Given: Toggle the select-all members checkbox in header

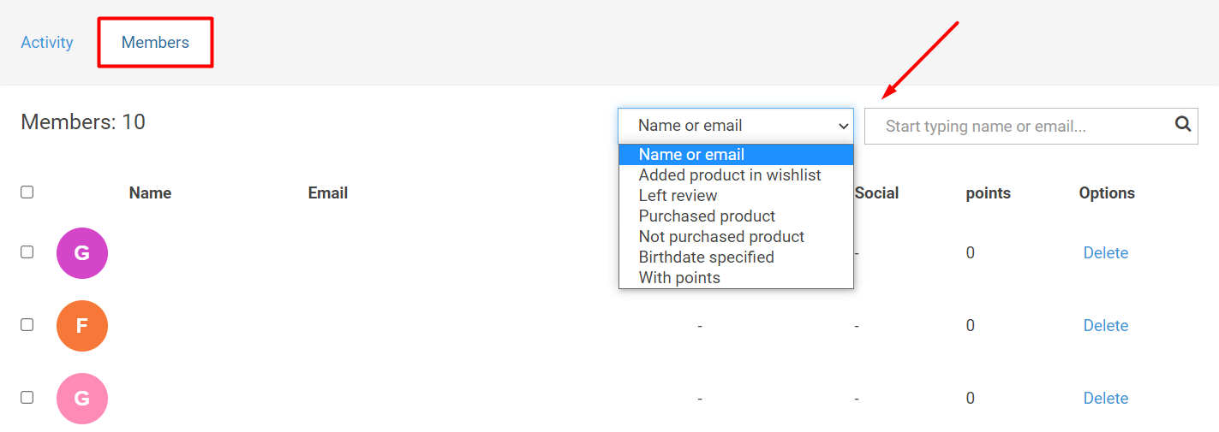Looking at the screenshot, I should coord(27,192).
